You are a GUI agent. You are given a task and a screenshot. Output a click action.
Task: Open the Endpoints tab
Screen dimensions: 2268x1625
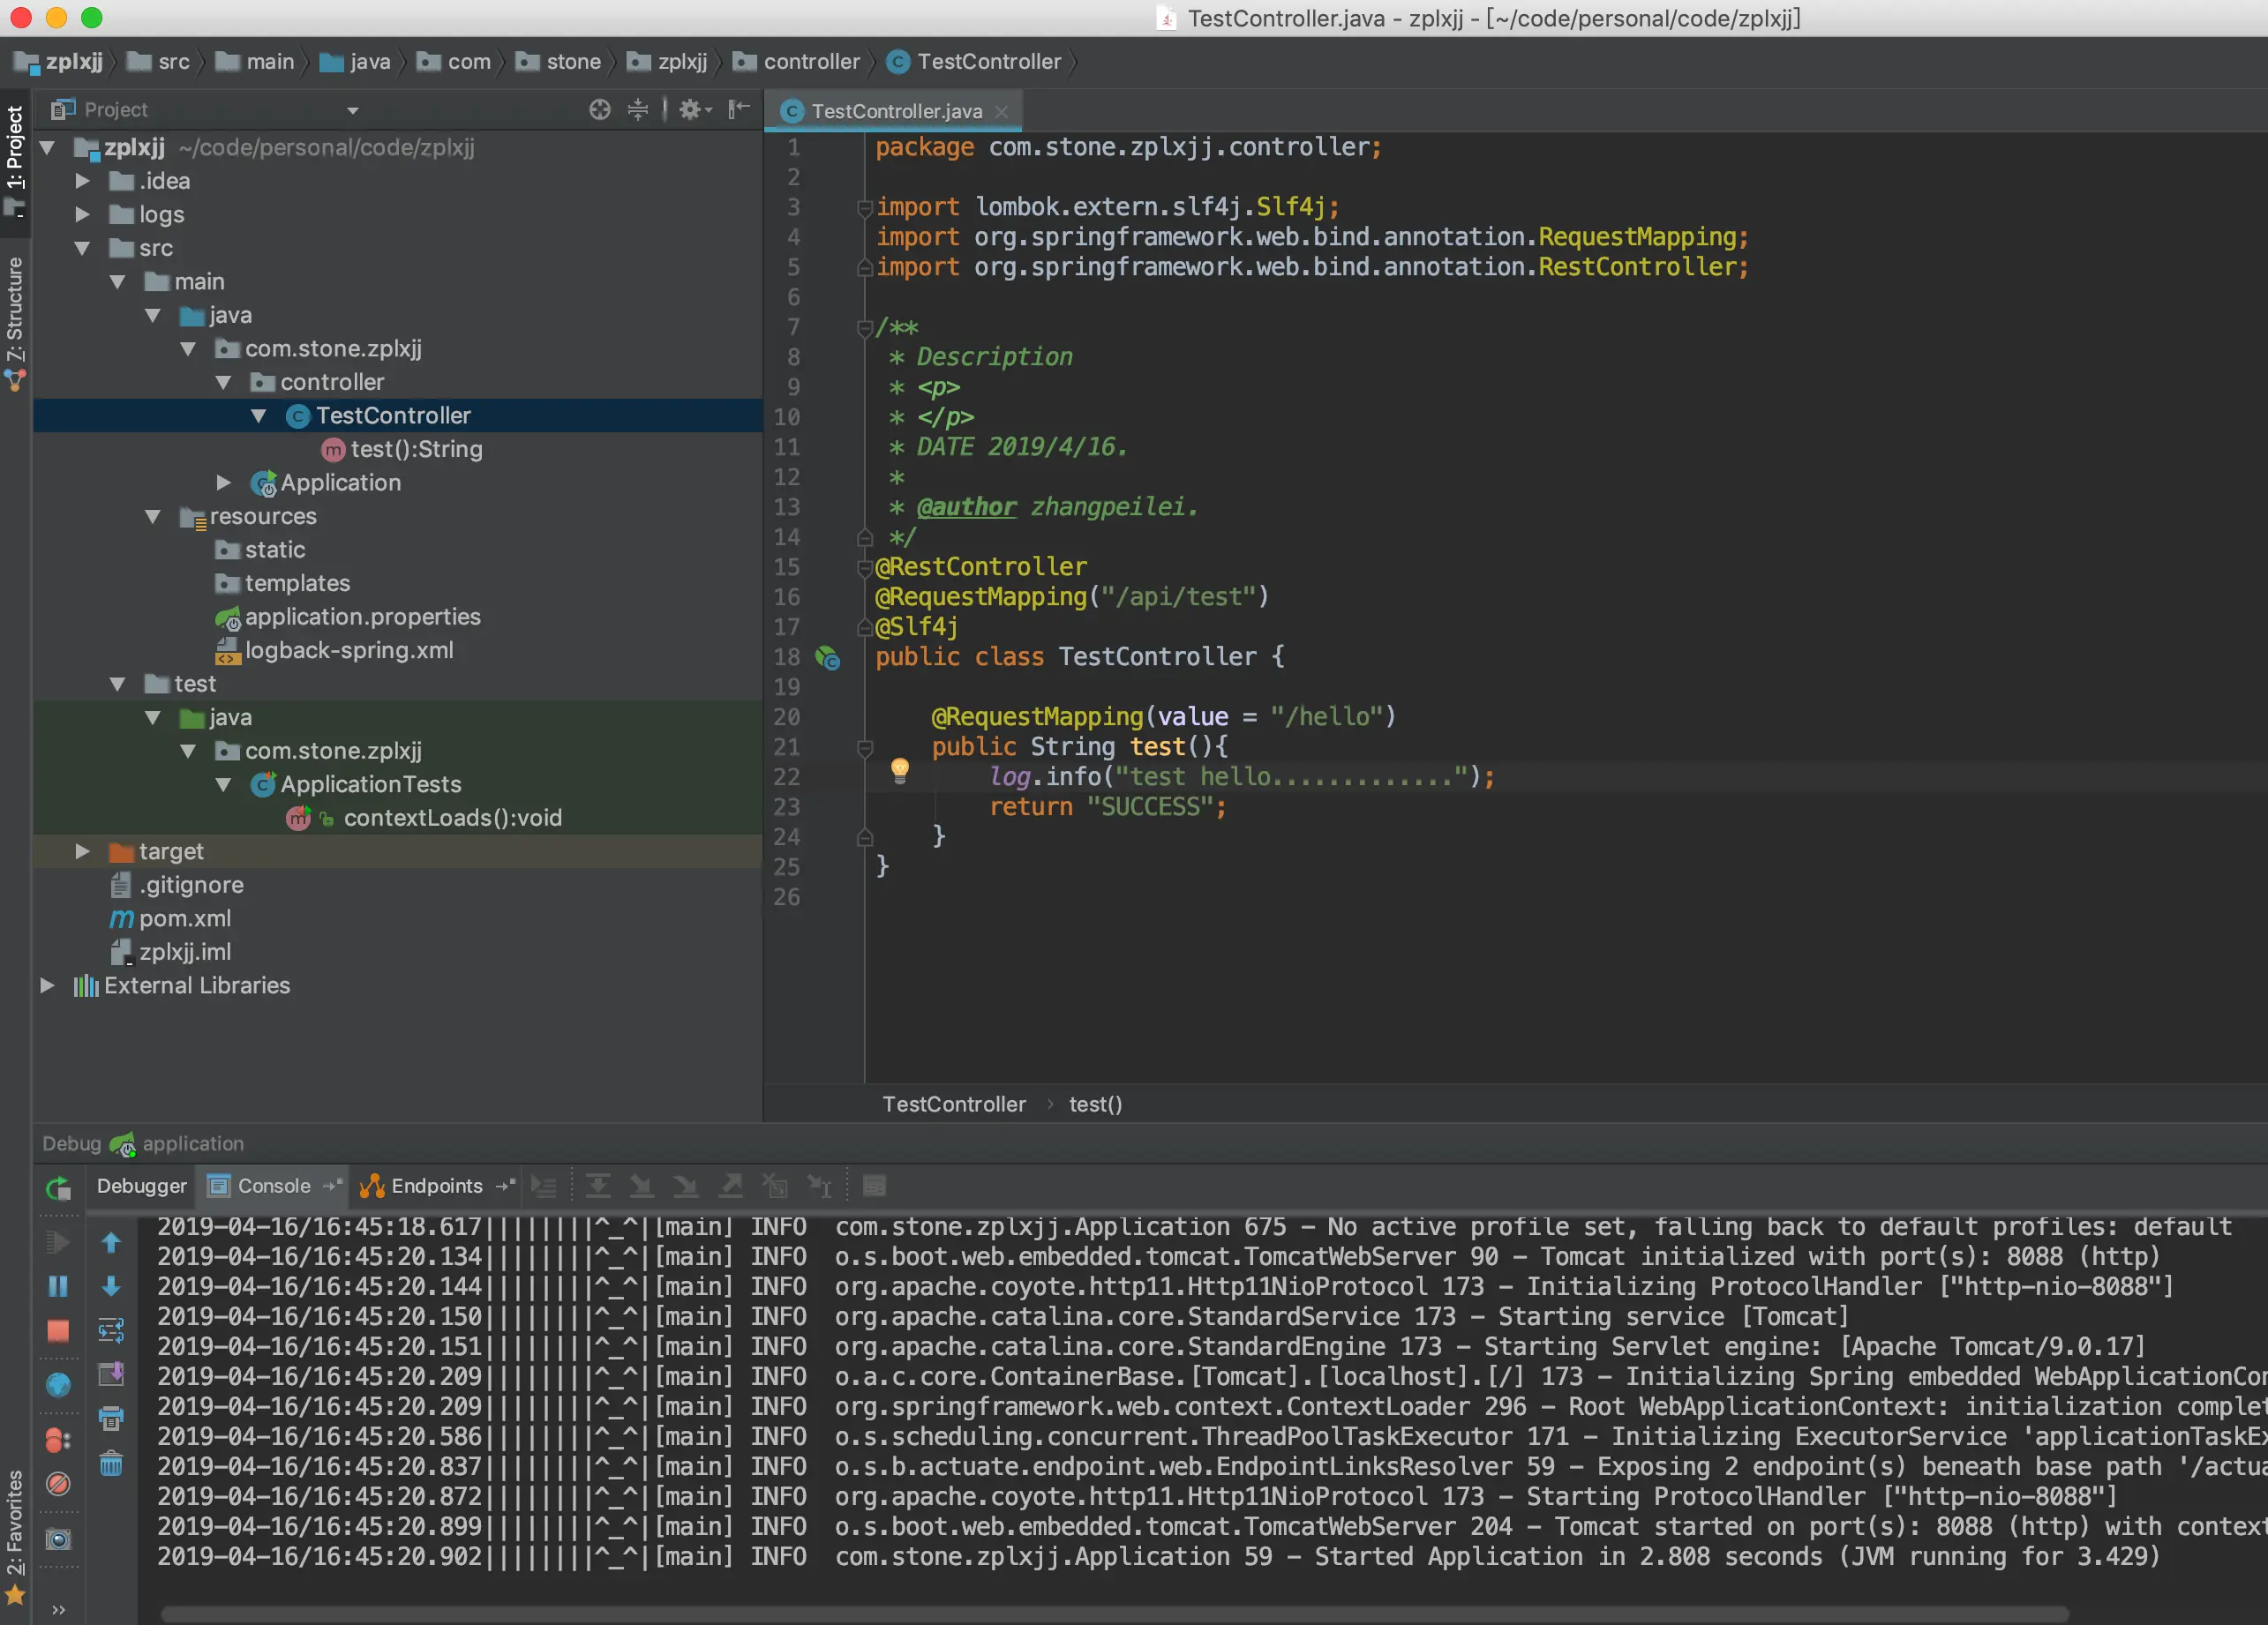436,1187
